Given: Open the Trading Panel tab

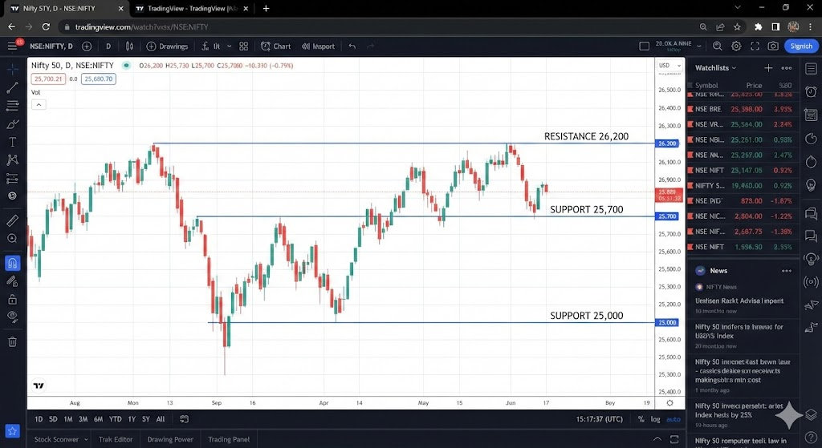Looking at the screenshot, I should coord(229,440).
